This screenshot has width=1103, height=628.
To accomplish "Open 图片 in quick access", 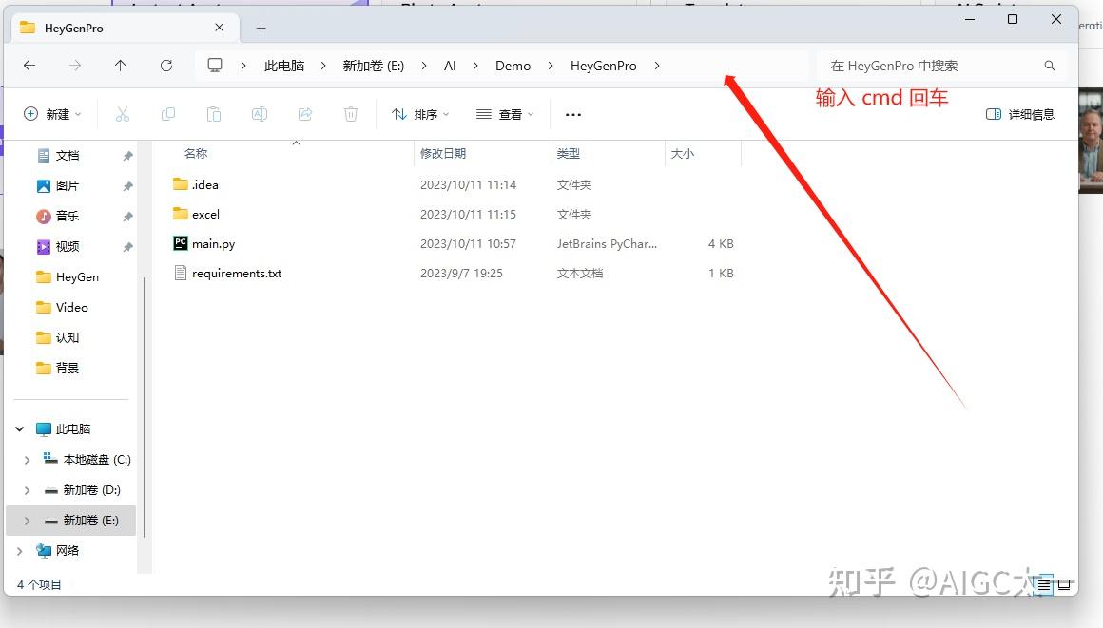I will click(x=68, y=185).
